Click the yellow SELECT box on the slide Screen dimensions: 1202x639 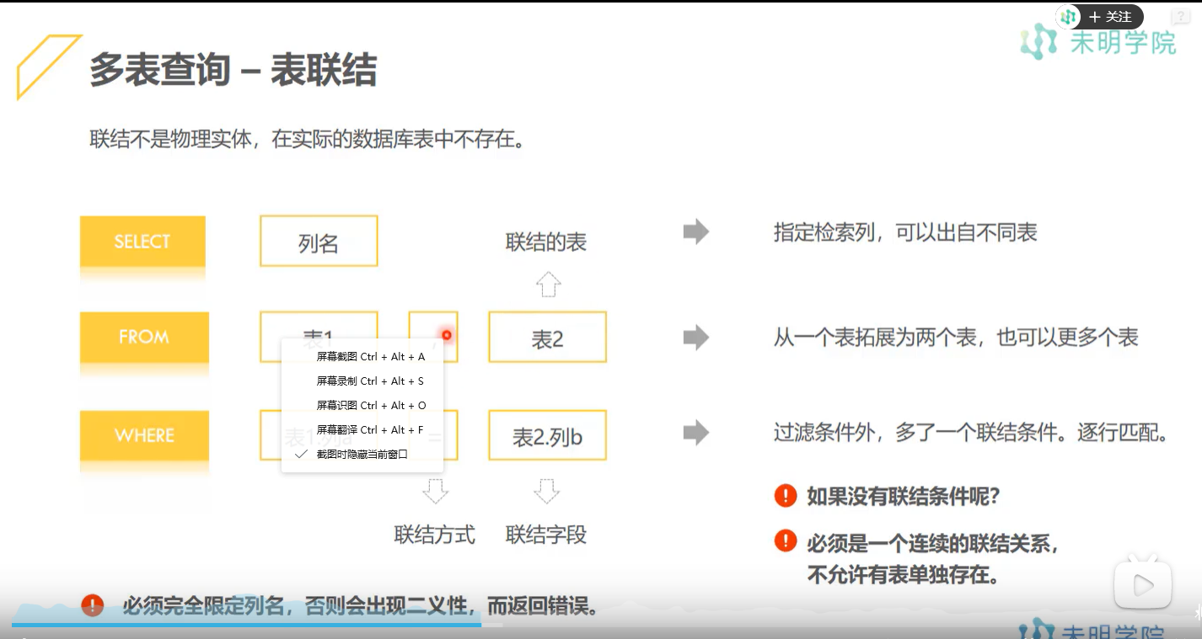point(142,241)
